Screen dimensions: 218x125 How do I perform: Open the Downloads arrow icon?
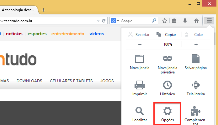185,21
